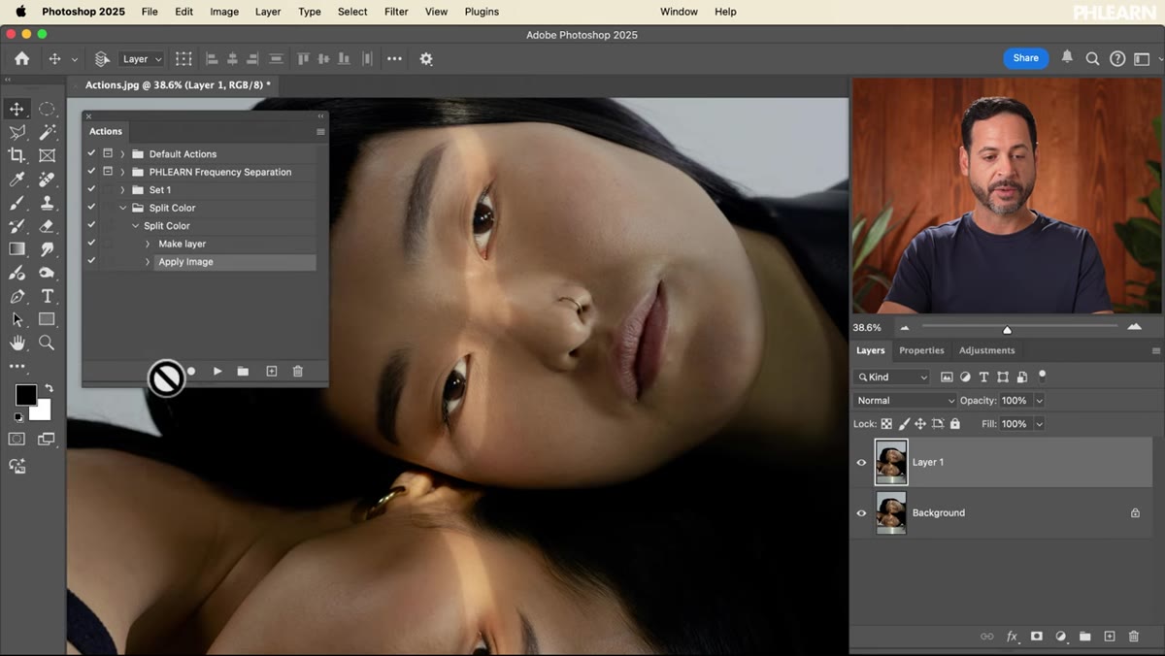Click the Play selection button in Actions
1165x656 pixels.
click(x=217, y=371)
